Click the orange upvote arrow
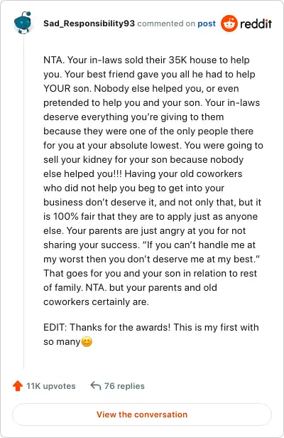This screenshot has height=438, width=284. pyautogui.click(x=18, y=386)
